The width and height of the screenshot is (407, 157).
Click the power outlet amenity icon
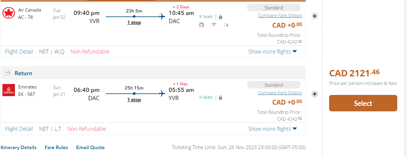click(202, 25)
